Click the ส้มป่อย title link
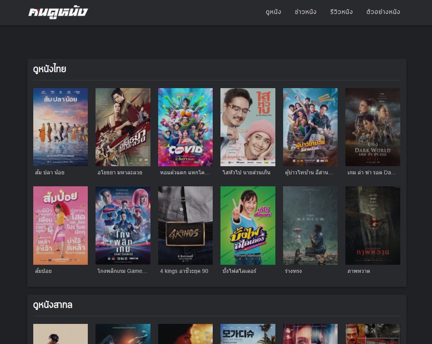The width and height of the screenshot is (432, 344). coord(43,271)
